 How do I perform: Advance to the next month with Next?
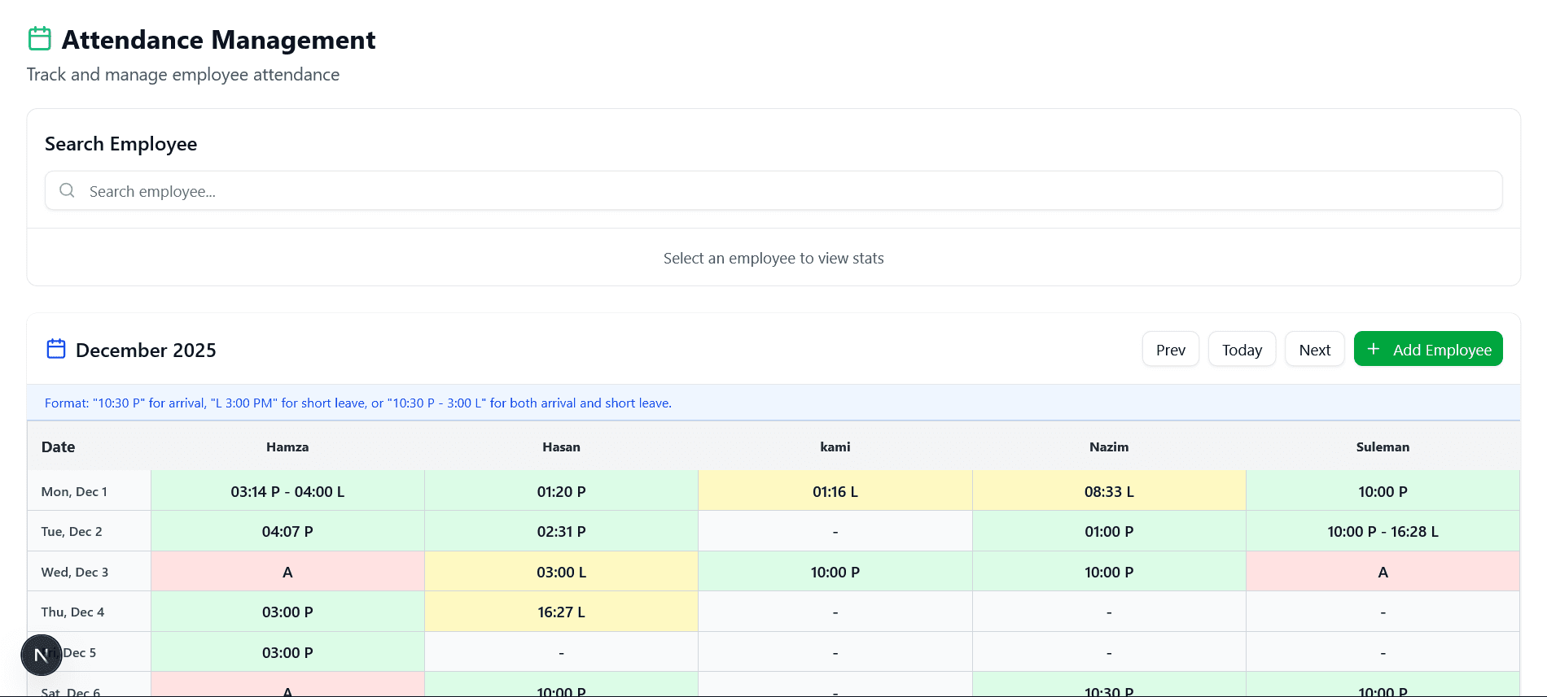[x=1315, y=349]
